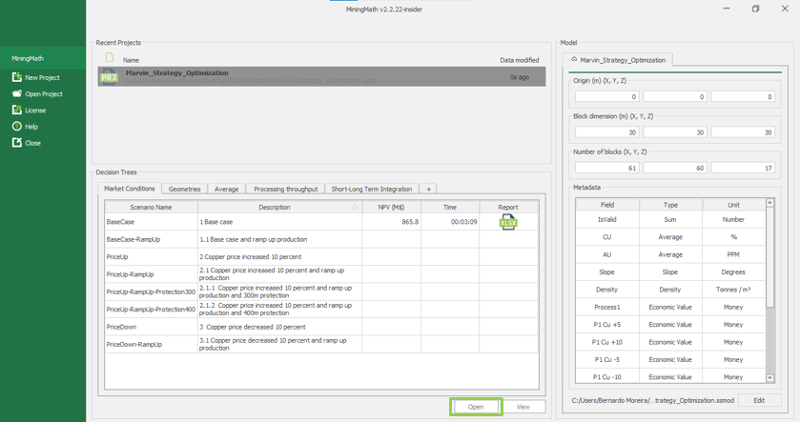
Task: Click the Close icon in sidebar
Action: coord(16,142)
